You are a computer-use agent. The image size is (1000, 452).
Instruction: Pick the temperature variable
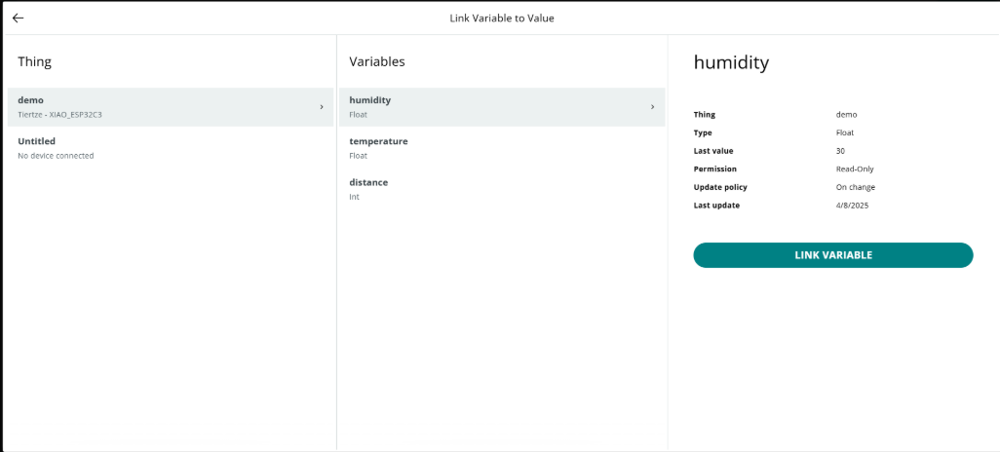click(502, 148)
